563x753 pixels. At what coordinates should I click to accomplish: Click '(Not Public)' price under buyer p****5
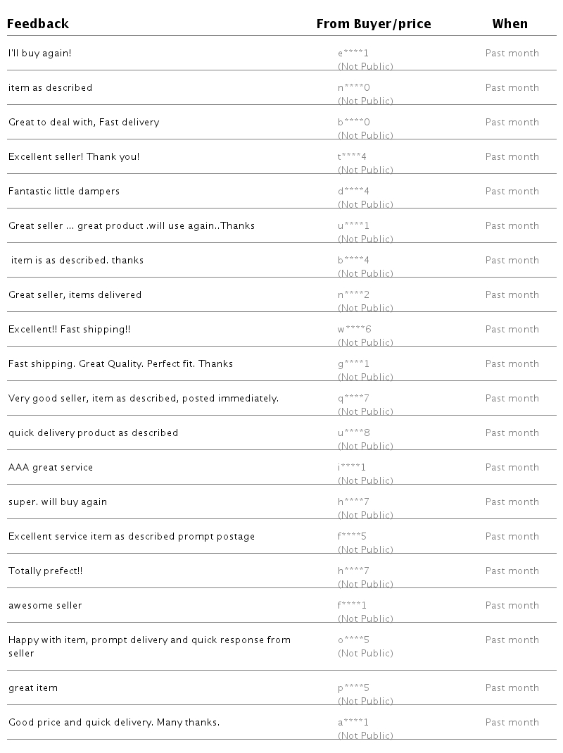(365, 701)
